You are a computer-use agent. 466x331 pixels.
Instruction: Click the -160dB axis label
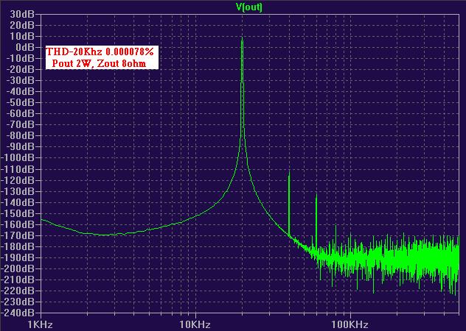[18, 224]
